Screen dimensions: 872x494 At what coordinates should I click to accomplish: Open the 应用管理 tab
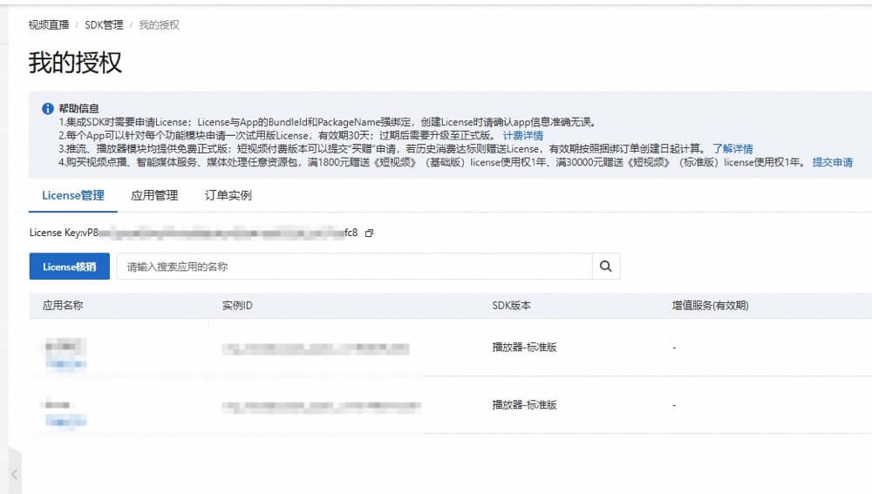pos(154,196)
